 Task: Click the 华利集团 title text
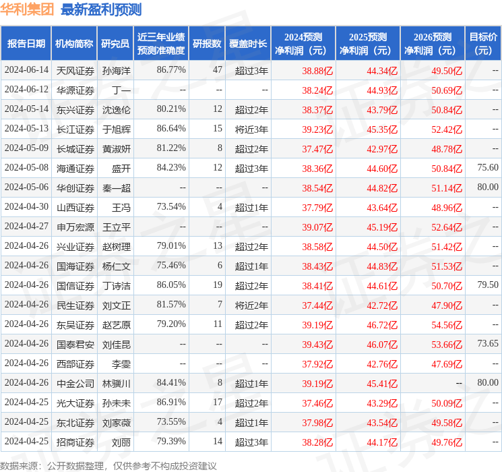(27, 9)
